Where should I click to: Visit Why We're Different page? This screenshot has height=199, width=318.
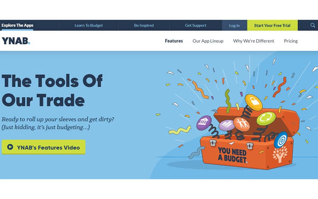point(253,41)
